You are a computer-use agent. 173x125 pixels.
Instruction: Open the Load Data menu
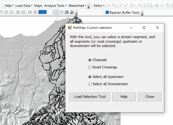coord(24,6)
